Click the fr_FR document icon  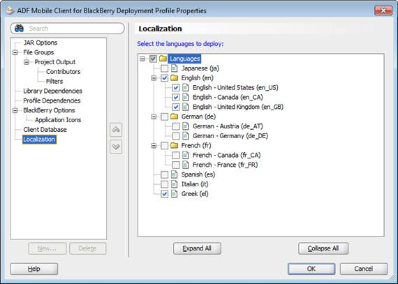[186, 165]
